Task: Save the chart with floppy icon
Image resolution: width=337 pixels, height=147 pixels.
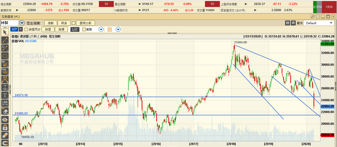Action: 288,23
